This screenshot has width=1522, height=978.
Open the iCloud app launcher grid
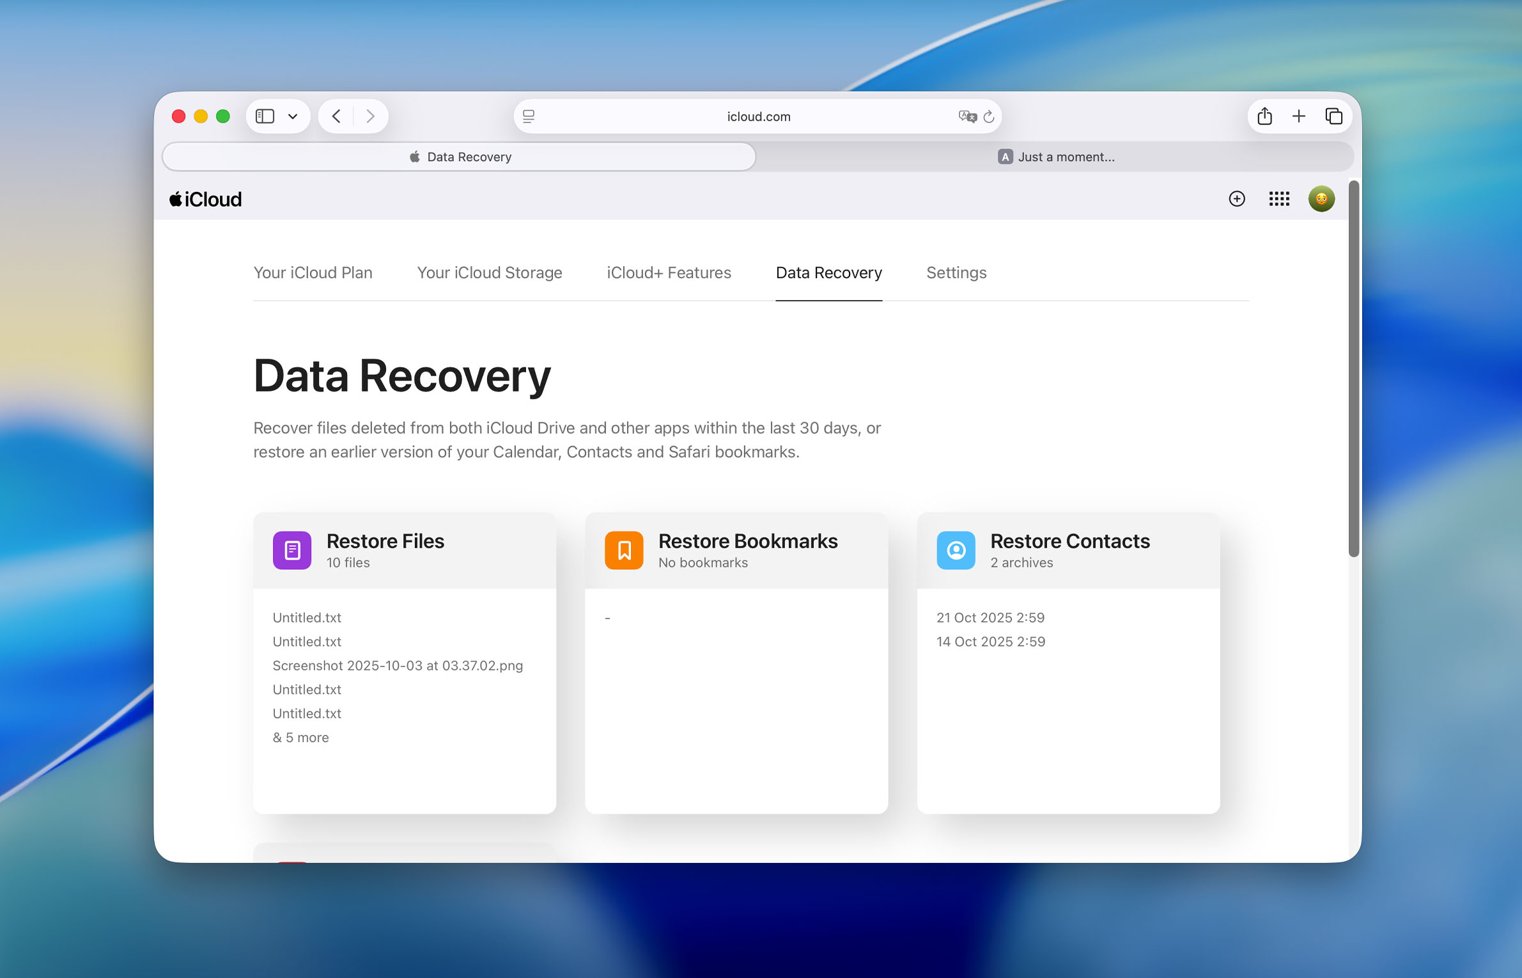[x=1279, y=199]
